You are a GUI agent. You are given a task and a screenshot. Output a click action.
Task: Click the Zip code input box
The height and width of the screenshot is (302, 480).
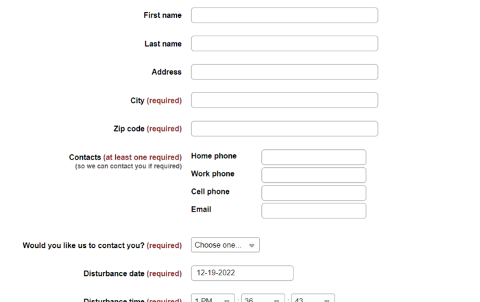pos(284,129)
